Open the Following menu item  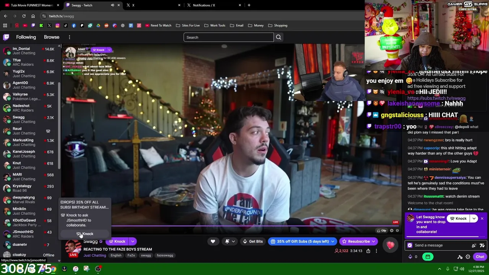26,37
